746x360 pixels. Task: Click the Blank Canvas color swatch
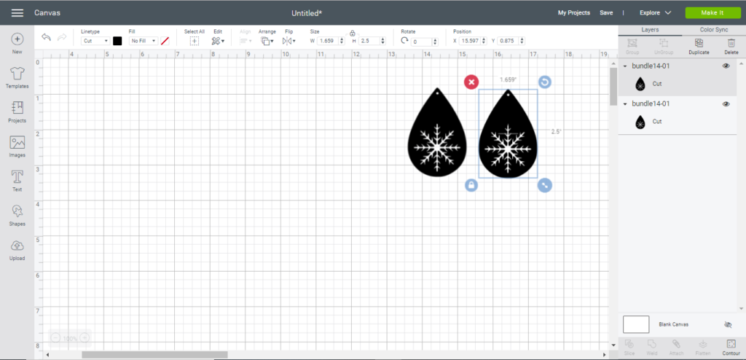pyautogui.click(x=636, y=324)
